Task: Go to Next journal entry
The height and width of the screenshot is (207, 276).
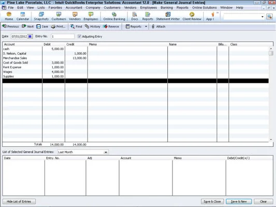Action: [27, 26]
